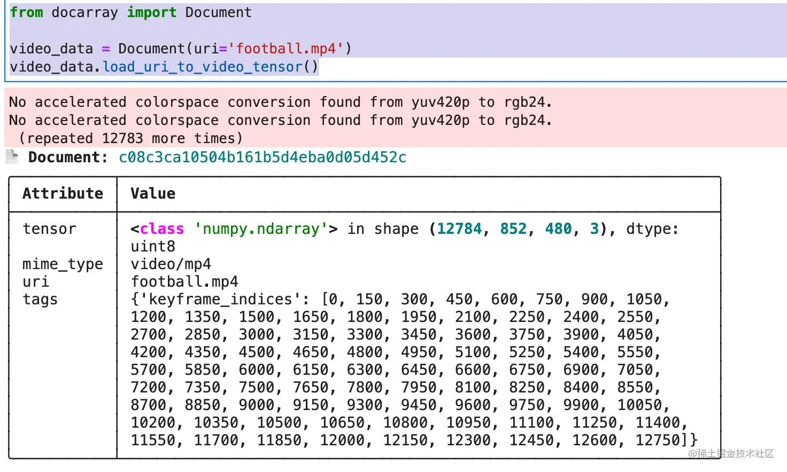Click the bold 'Document:' label
This screenshot has width=787, height=472.
coord(68,158)
